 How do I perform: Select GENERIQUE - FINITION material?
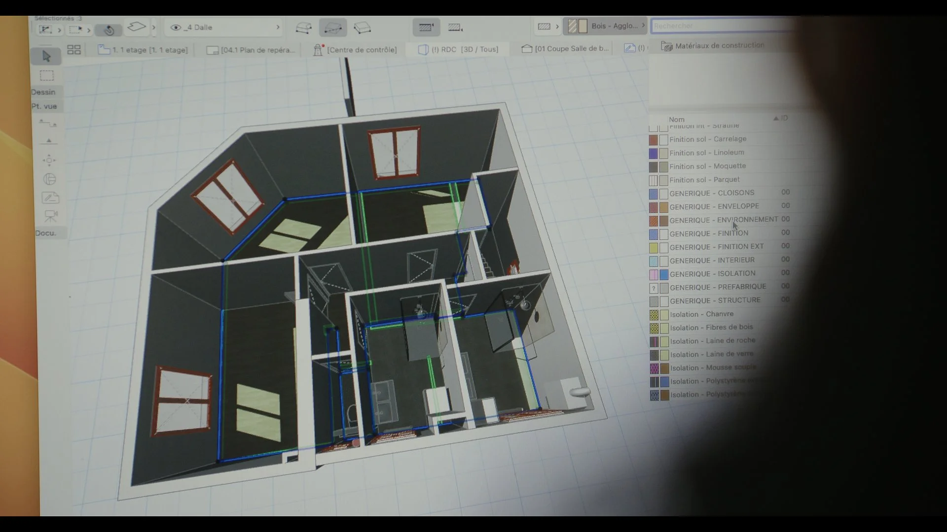coord(709,233)
